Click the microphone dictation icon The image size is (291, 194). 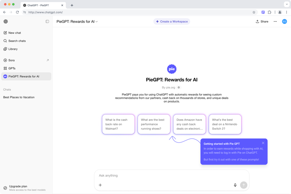coord(235,185)
